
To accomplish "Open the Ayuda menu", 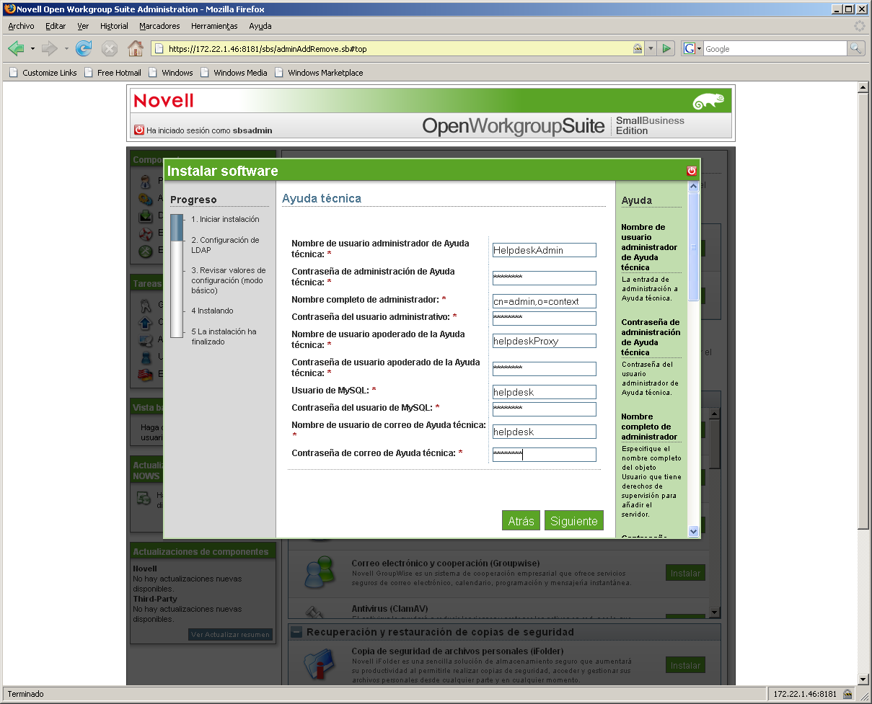I will [260, 26].
